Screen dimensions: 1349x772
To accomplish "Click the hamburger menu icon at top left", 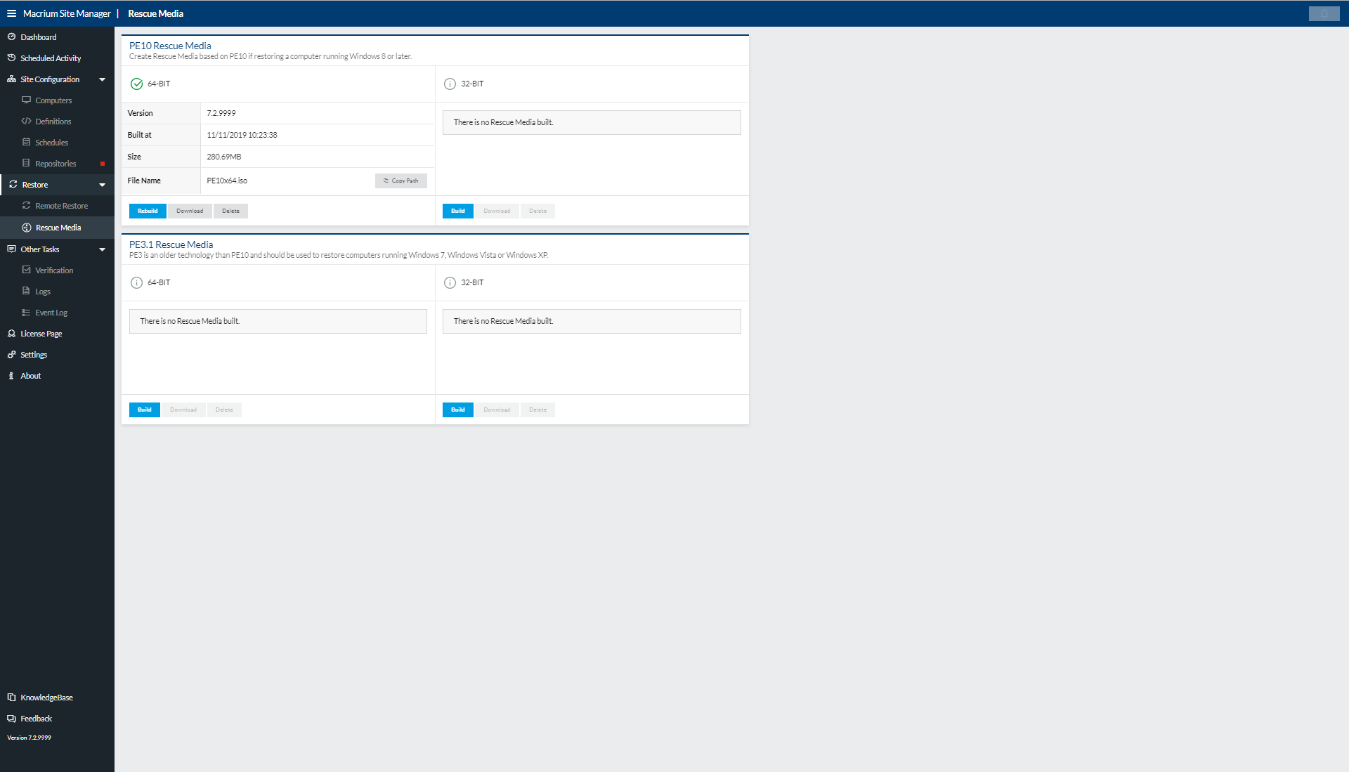I will [x=12, y=13].
